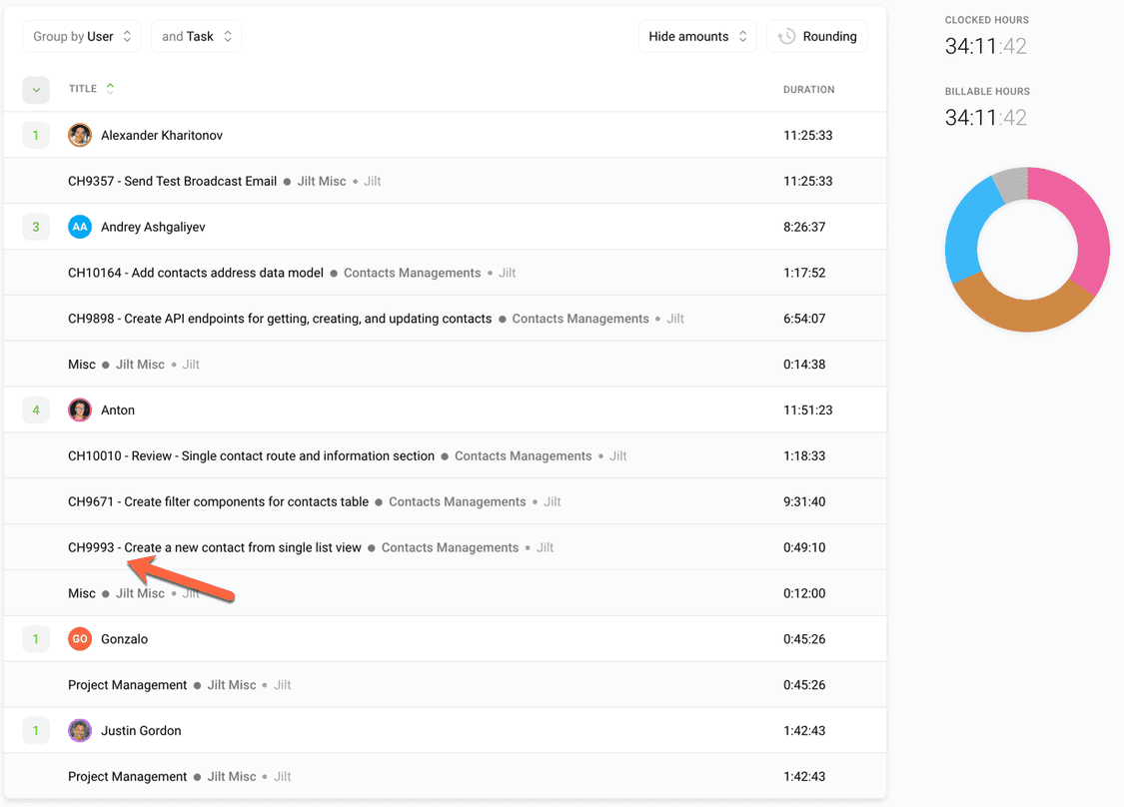Toggle time rounding on

(817, 36)
